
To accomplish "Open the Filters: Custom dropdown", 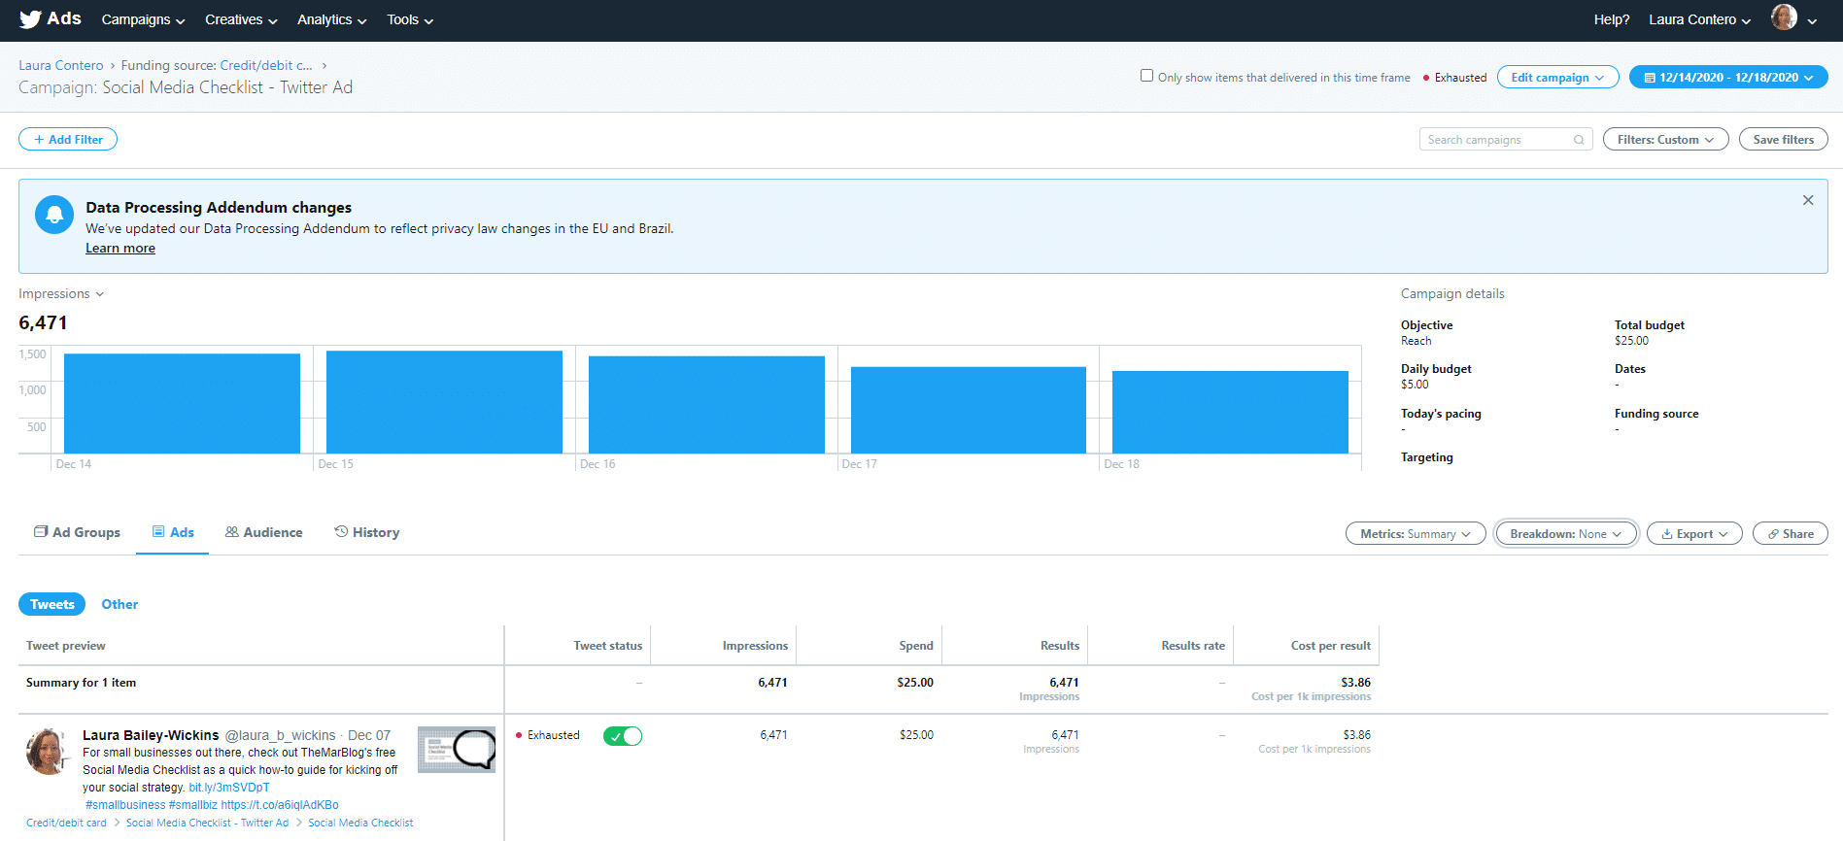I will point(1665,140).
